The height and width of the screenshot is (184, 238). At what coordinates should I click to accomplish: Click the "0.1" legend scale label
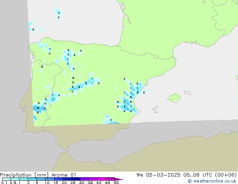tap(4, 182)
